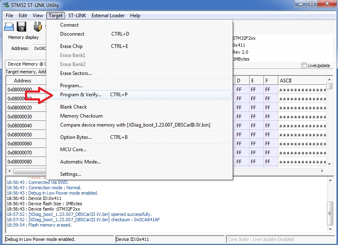Enable the LiveUpdate checkbox
Viewport: 338px width, 245px height.
(304, 66)
